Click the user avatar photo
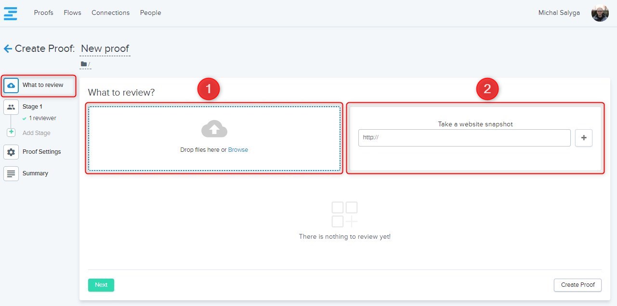617x306 pixels. click(600, 13)
